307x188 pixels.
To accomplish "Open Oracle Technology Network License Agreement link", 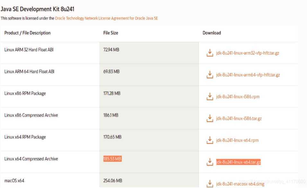I will (x=106, y=18).
